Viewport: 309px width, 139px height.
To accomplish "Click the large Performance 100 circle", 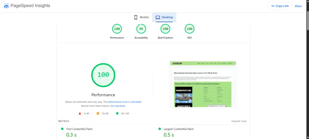I will click(x=103, y=75).
